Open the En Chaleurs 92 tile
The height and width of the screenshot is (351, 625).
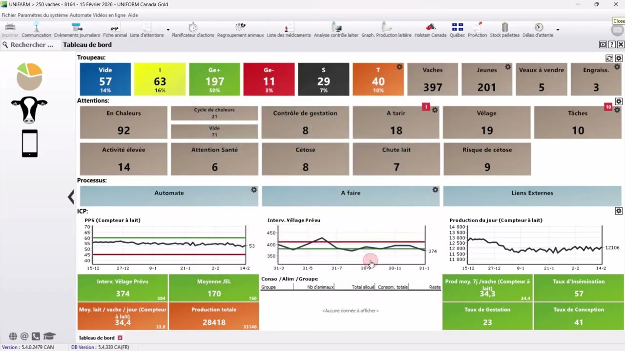(x=124, y=122)
